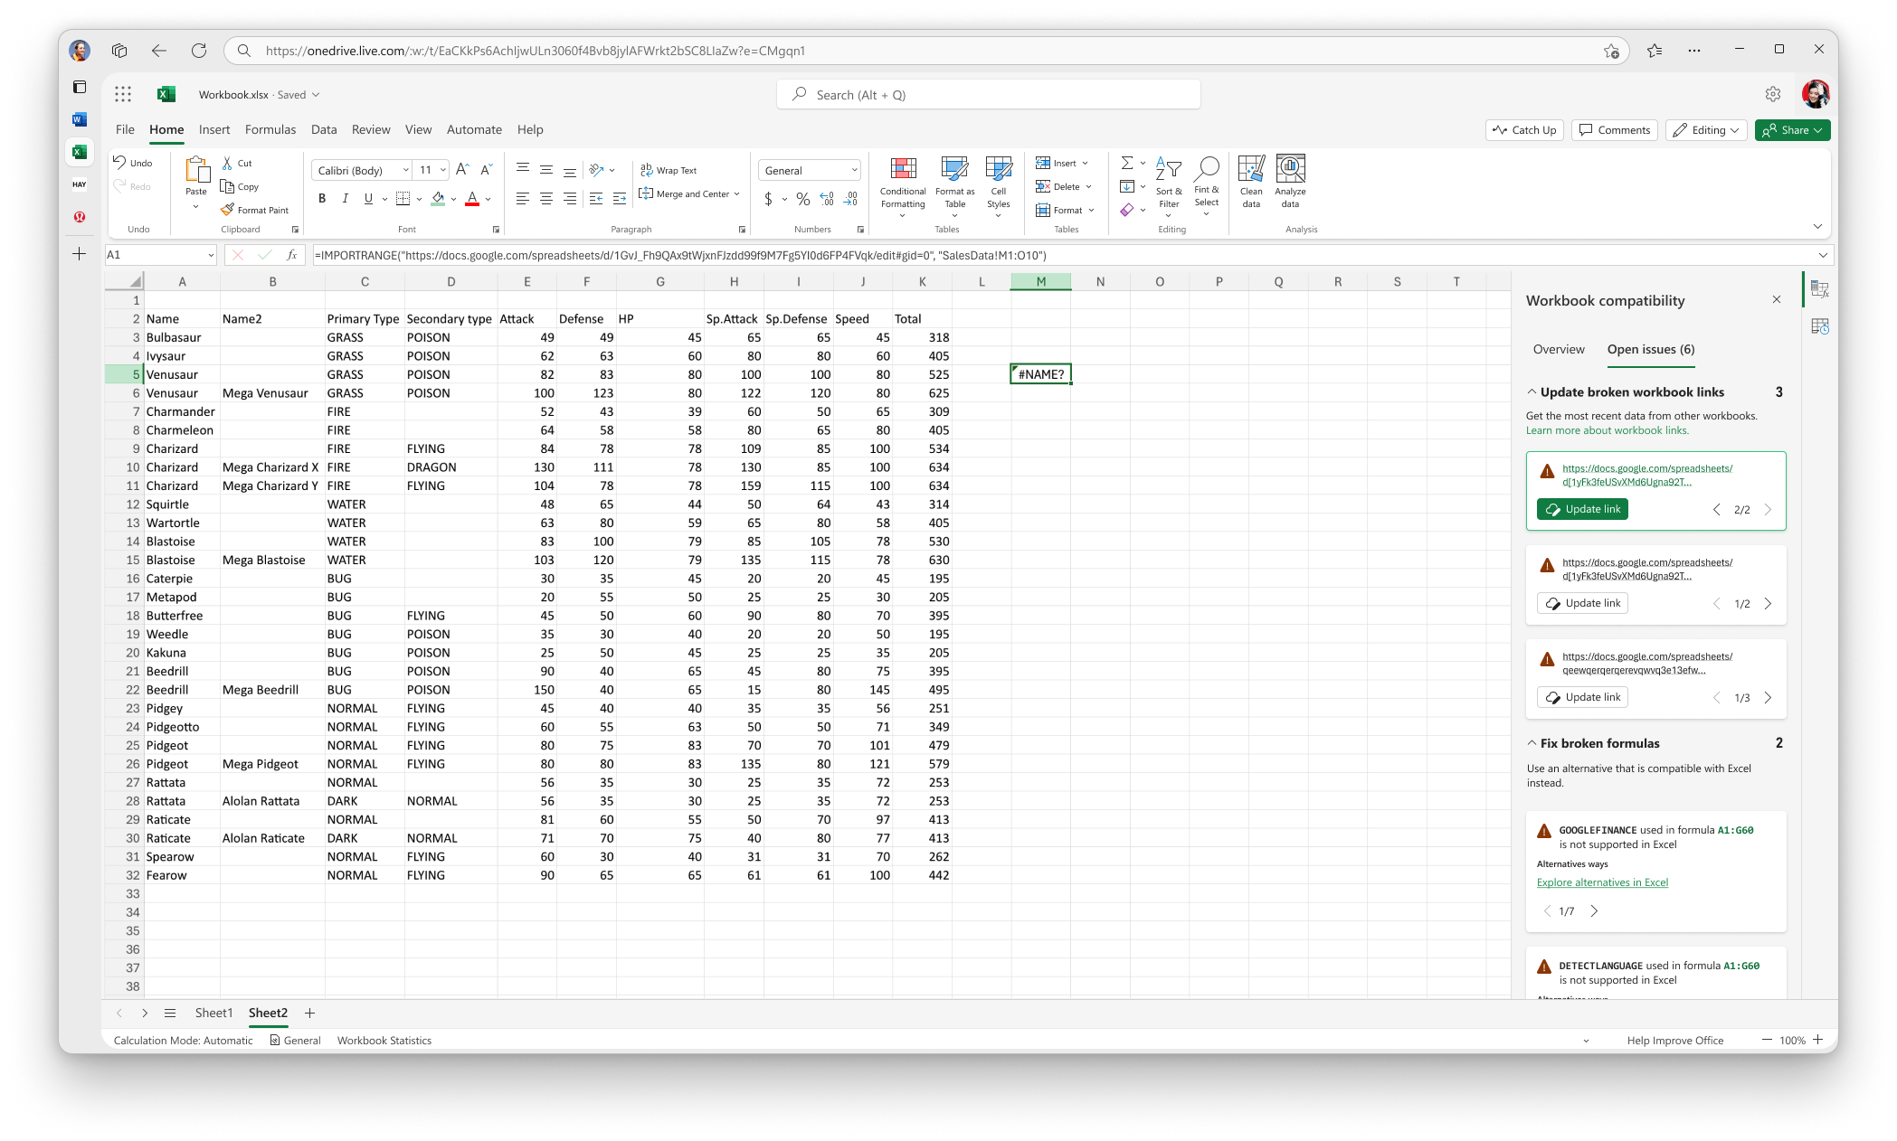Click the Merge and Center icon

pos(646,193)
